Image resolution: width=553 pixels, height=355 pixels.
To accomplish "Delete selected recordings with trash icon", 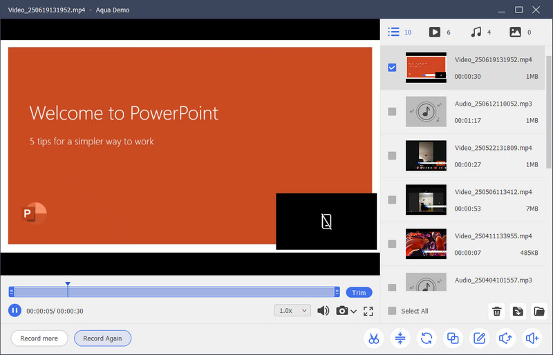I will point(496,311).
